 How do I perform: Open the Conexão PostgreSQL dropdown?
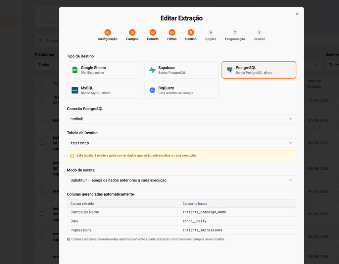click(x=181, y=119)
